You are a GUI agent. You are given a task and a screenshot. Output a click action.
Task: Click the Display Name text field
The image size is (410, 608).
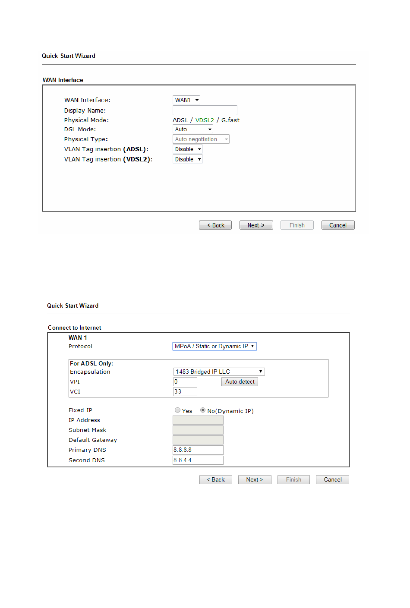[205, 110]
